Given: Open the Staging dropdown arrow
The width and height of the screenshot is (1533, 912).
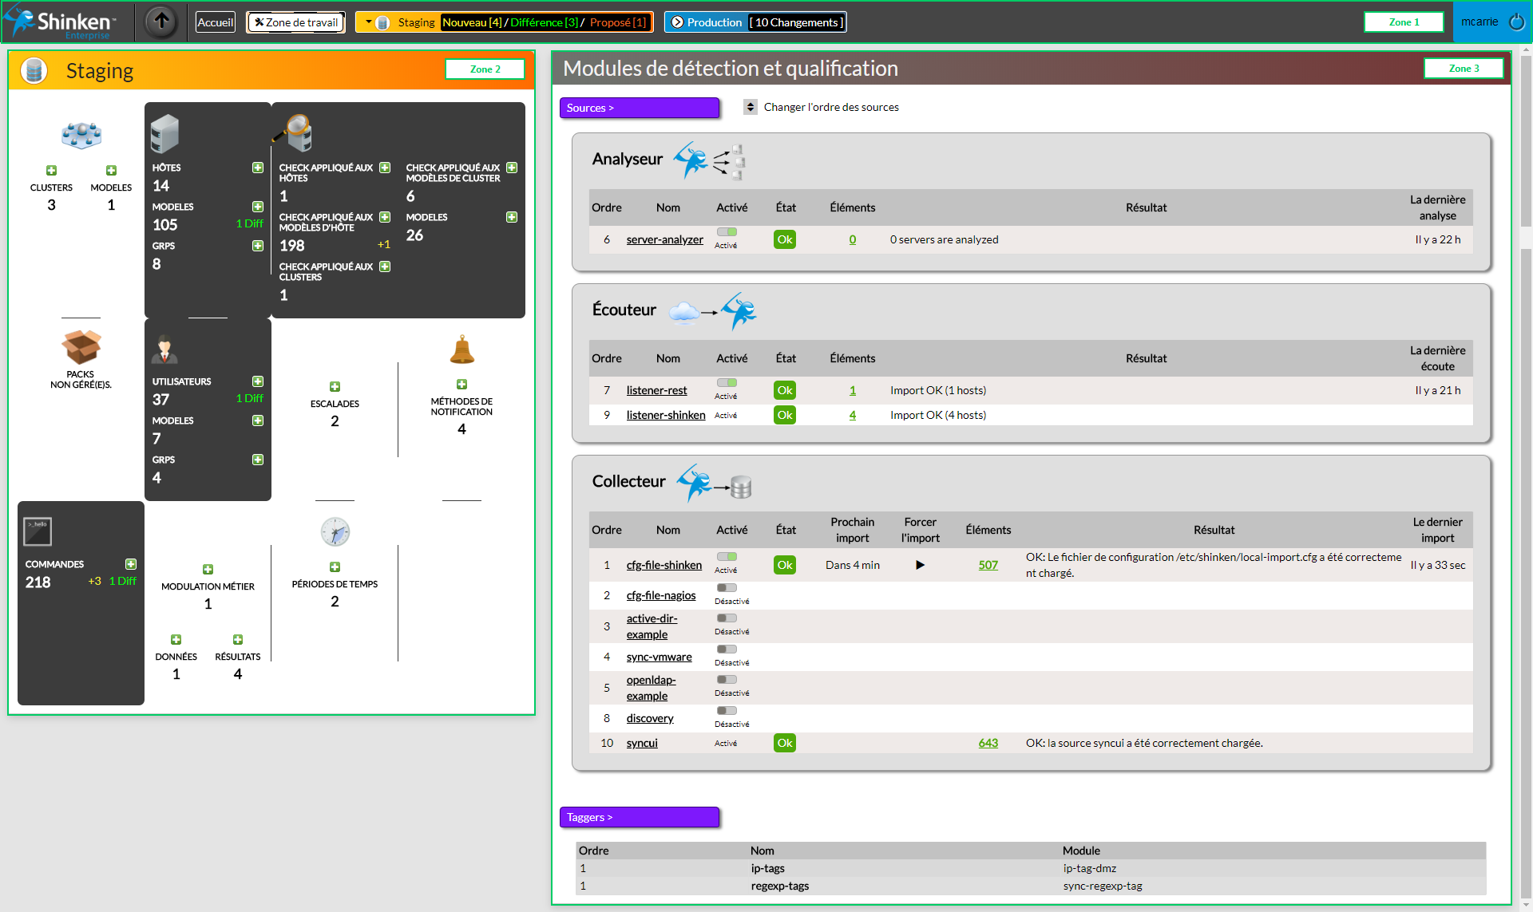Looking at the screenshot, I should [x=368, y=22].
